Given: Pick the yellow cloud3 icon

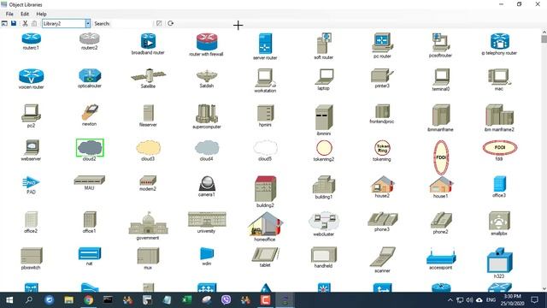Looking at the screenshot, I should click(148, 148).
